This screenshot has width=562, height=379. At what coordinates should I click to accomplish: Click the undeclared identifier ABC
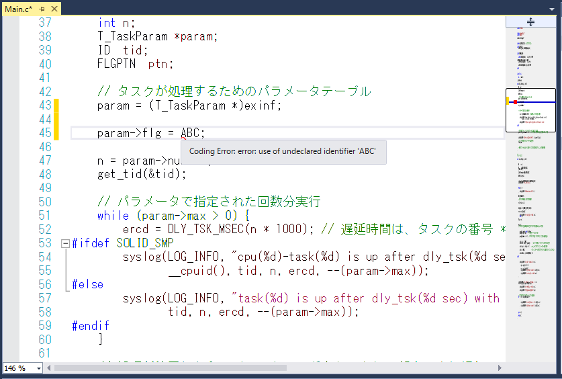(x=192, y=133)
